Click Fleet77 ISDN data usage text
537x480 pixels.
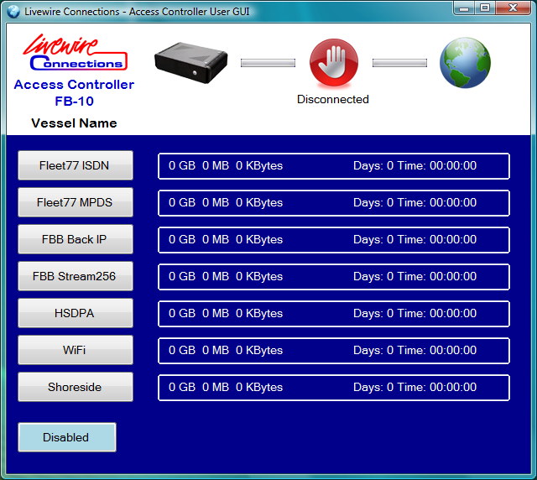(226, 165)
